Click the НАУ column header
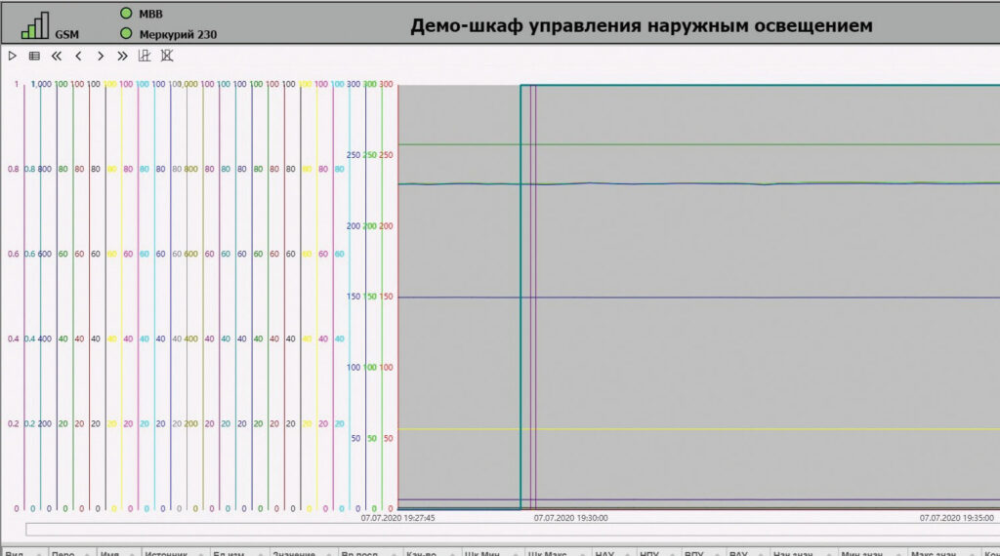 [604, 551]
